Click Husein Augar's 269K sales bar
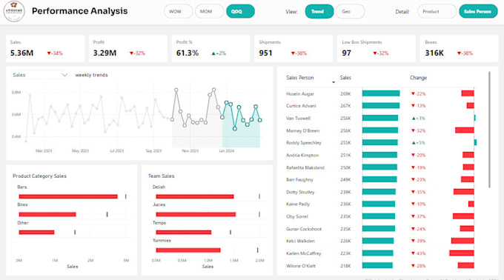504x280 pixels. [381, 93]
